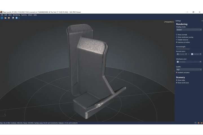
Task: Reset the wireframe color value
Action: click(200, 62)
